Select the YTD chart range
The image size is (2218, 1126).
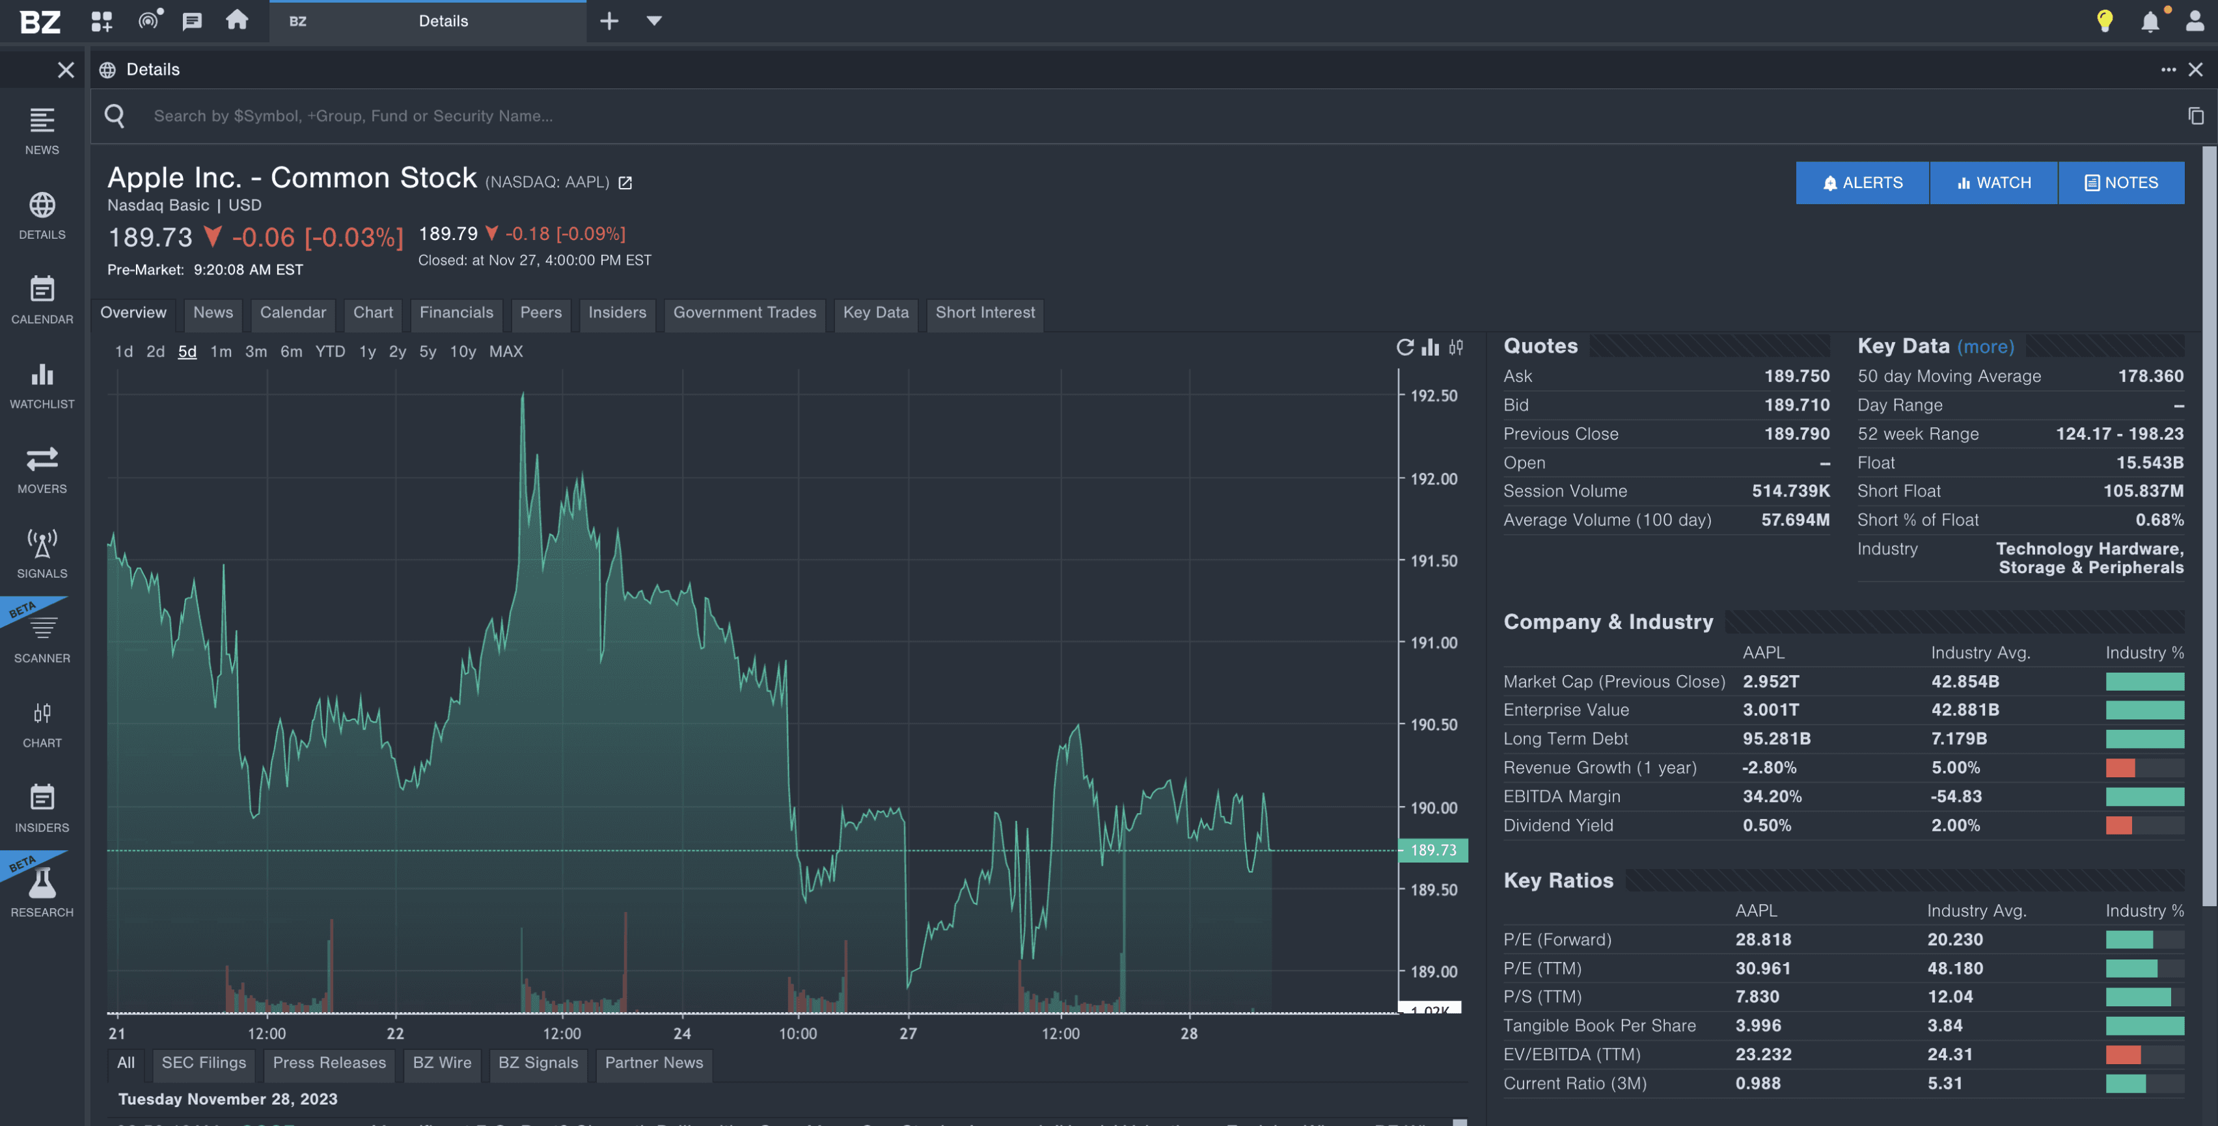point(330,351)
